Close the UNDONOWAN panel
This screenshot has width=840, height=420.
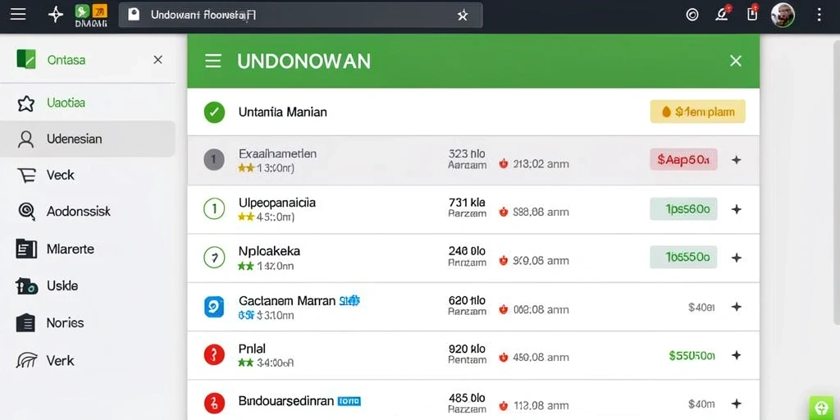(x=736, y=61)
